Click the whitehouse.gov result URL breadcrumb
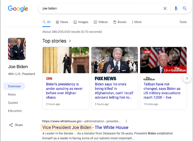The image size is (193, 141). point(81,121)
